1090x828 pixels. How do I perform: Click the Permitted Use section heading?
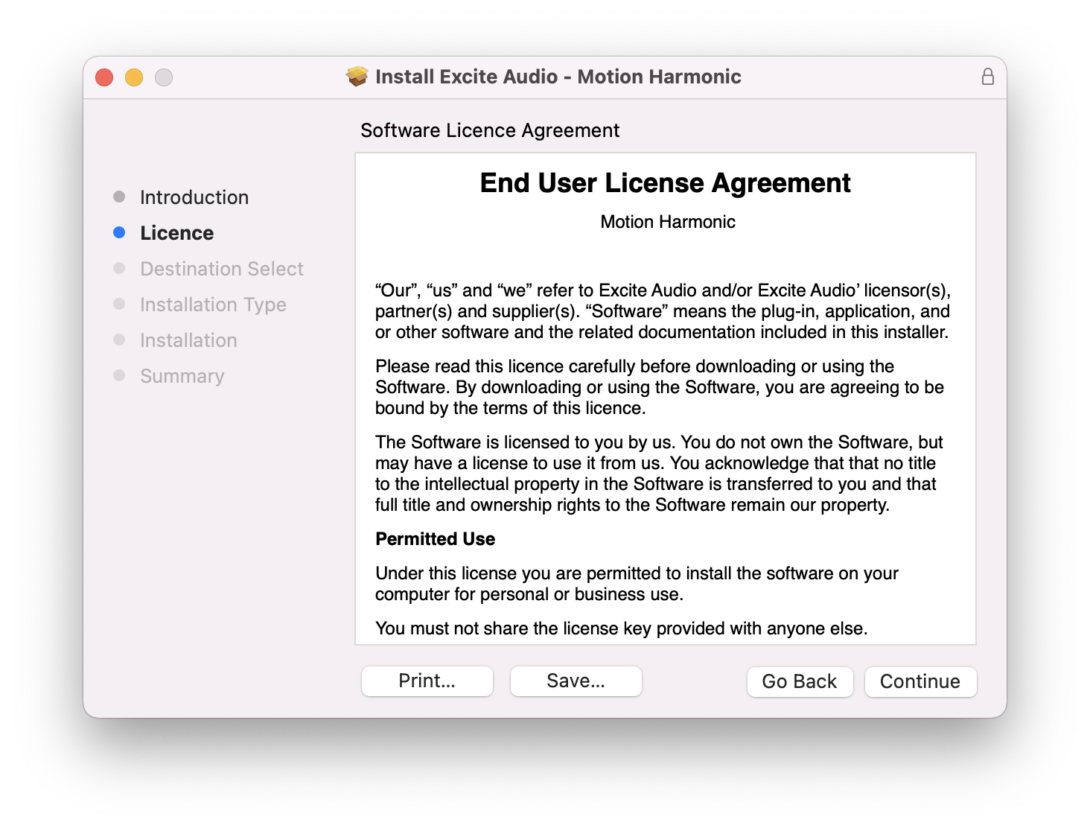[x=436, y=539]
